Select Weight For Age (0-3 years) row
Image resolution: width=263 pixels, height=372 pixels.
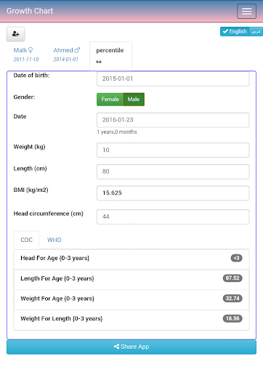[131, 300]
